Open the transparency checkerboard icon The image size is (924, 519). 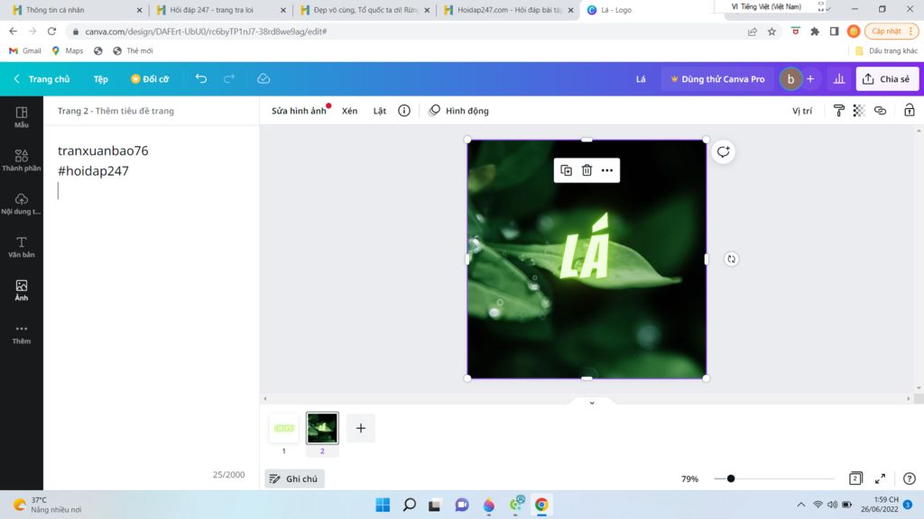pyautogui.click(x=859, y=111)
